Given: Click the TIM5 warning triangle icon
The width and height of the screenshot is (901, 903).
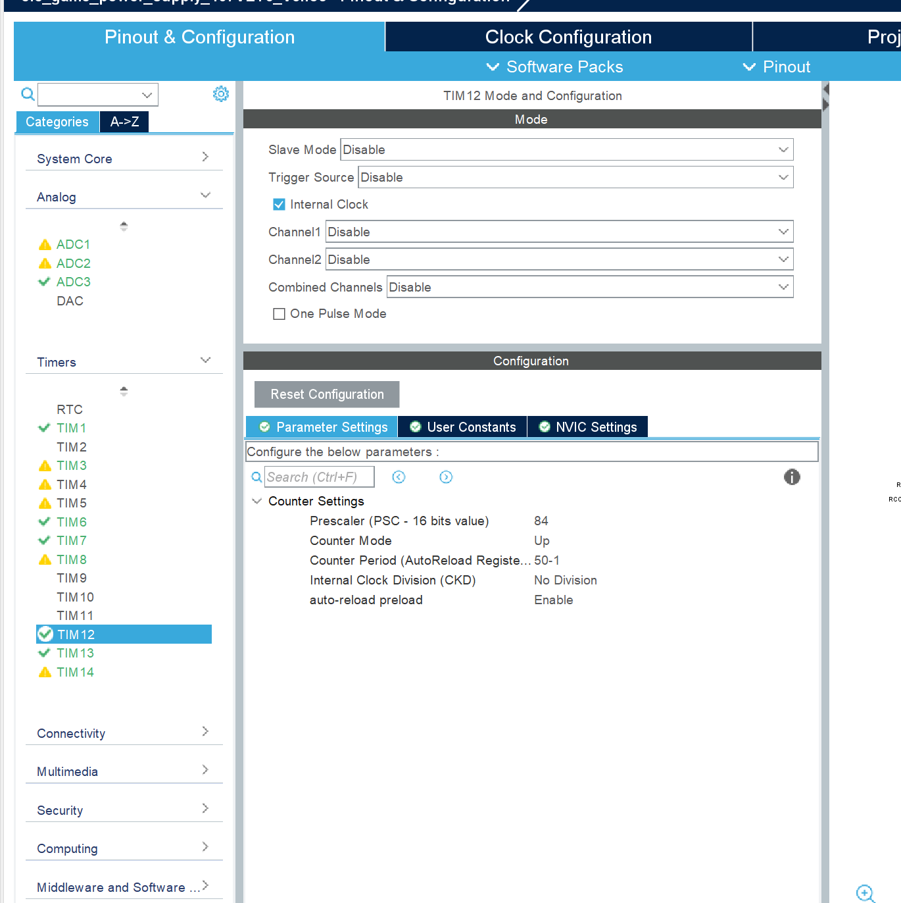Looking at the screenshot, I should pyautogui.click(x=45, y=503).
